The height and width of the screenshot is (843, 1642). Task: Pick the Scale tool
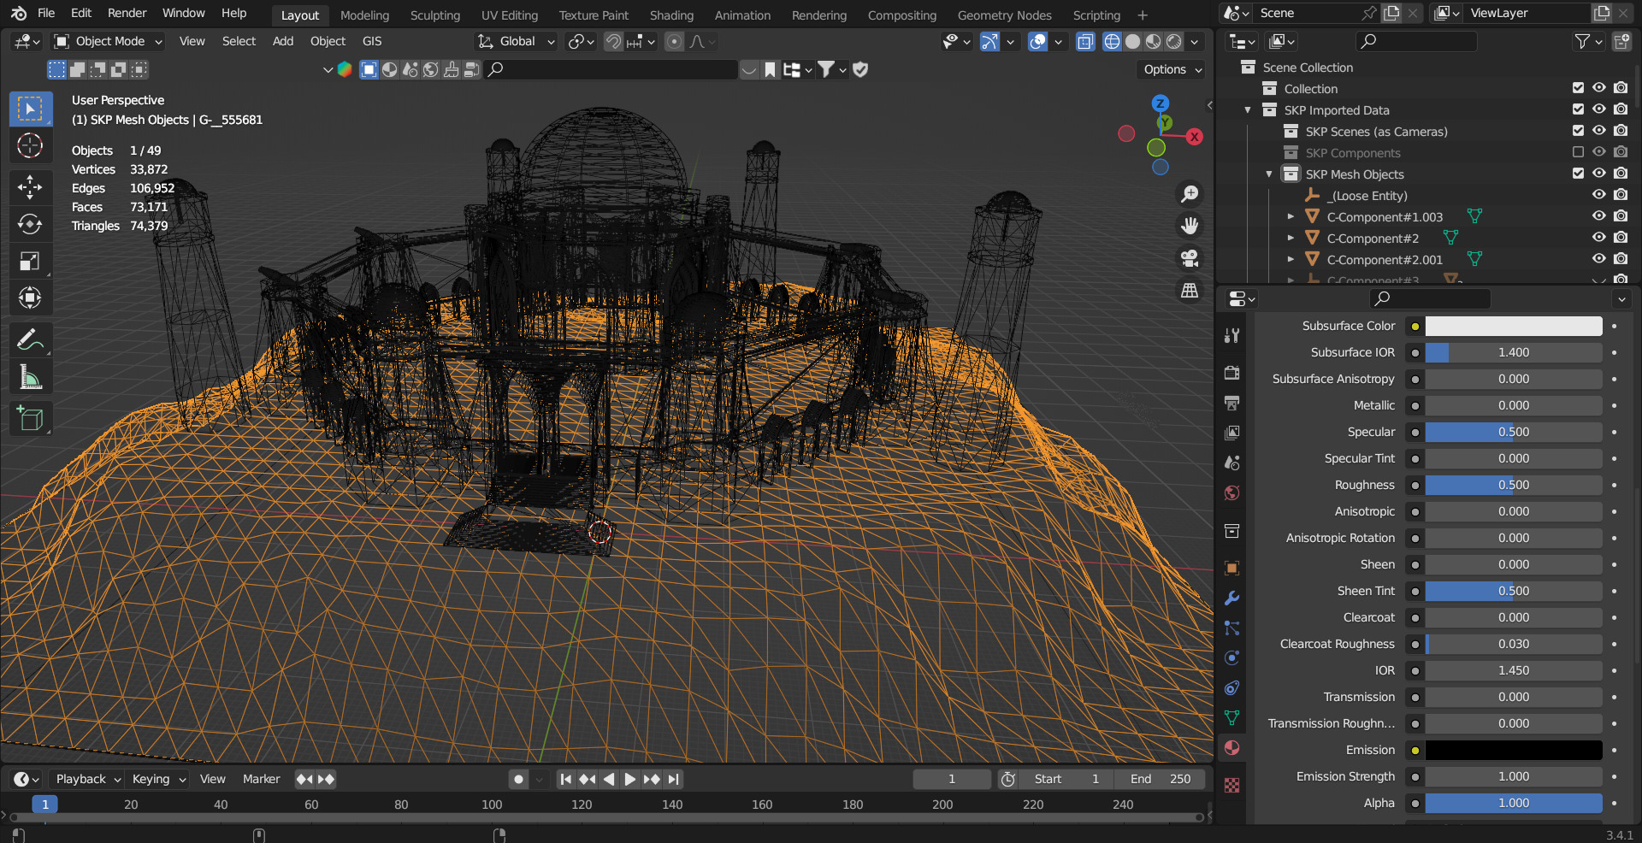click(30, 261)
